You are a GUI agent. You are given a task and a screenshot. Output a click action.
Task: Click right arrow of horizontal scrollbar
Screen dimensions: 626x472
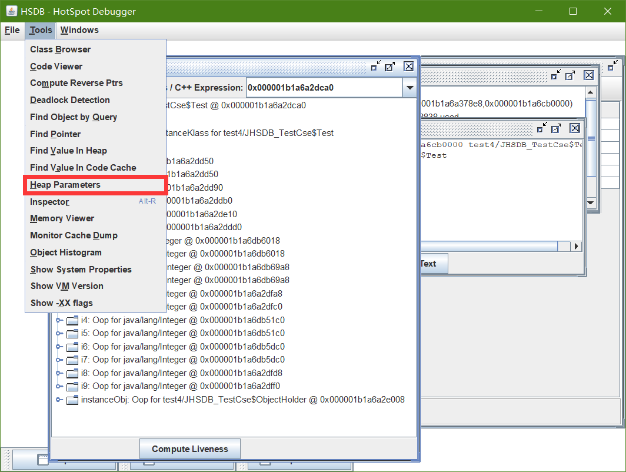575,247
